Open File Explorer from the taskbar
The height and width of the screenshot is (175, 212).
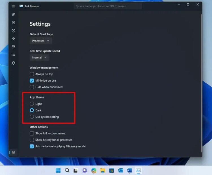103,170
